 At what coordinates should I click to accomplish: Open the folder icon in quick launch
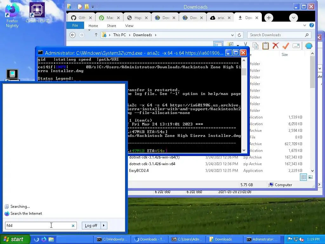pyautogui.click(x=51, y=240)
